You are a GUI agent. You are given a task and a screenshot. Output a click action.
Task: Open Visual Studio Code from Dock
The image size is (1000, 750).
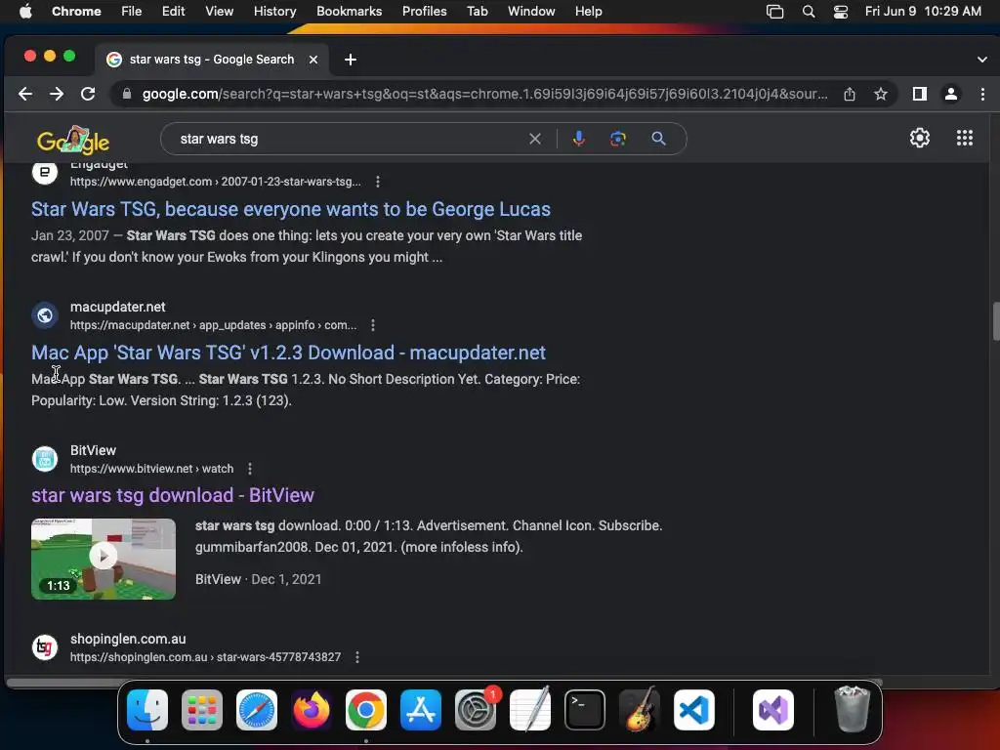click(x=694, y=710)
